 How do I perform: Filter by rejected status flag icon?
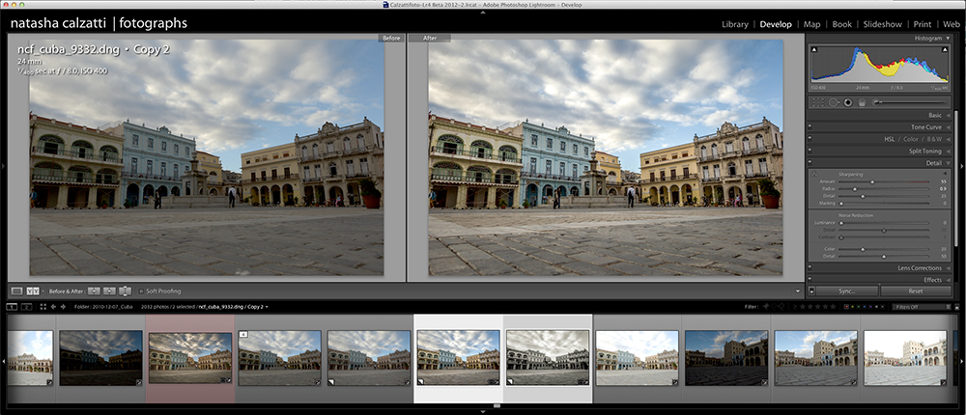[x=781, y=306]
